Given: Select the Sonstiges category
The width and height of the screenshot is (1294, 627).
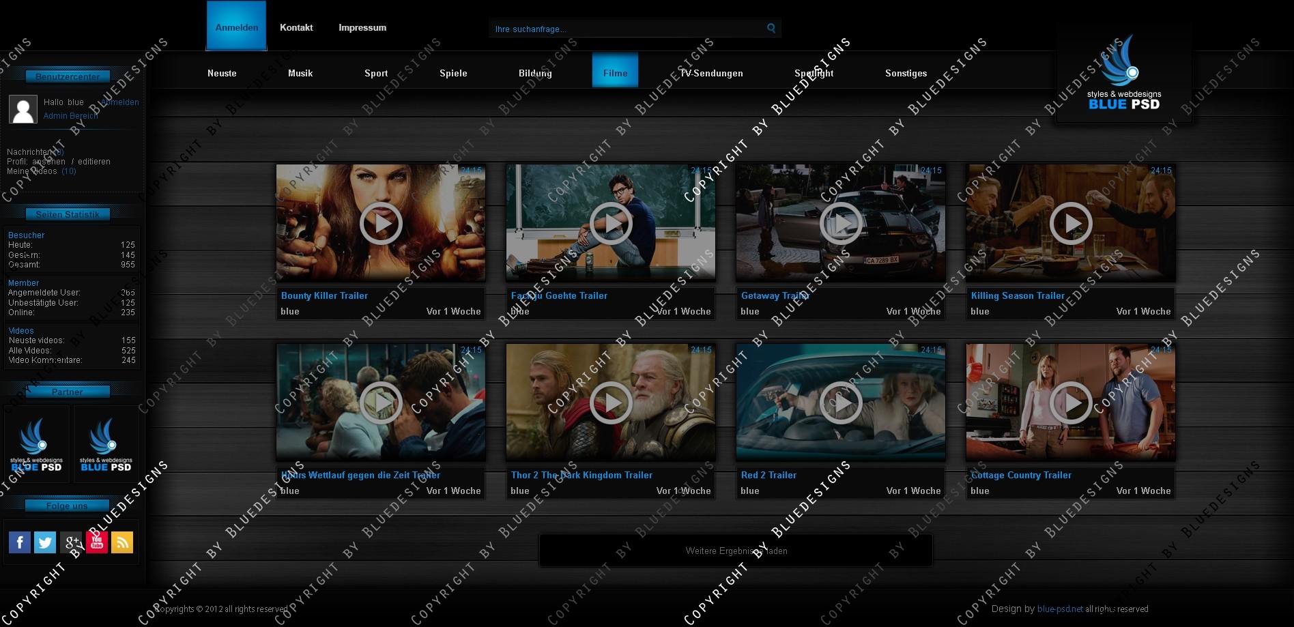Looking at the screenshot, I should tap(906, 73).
